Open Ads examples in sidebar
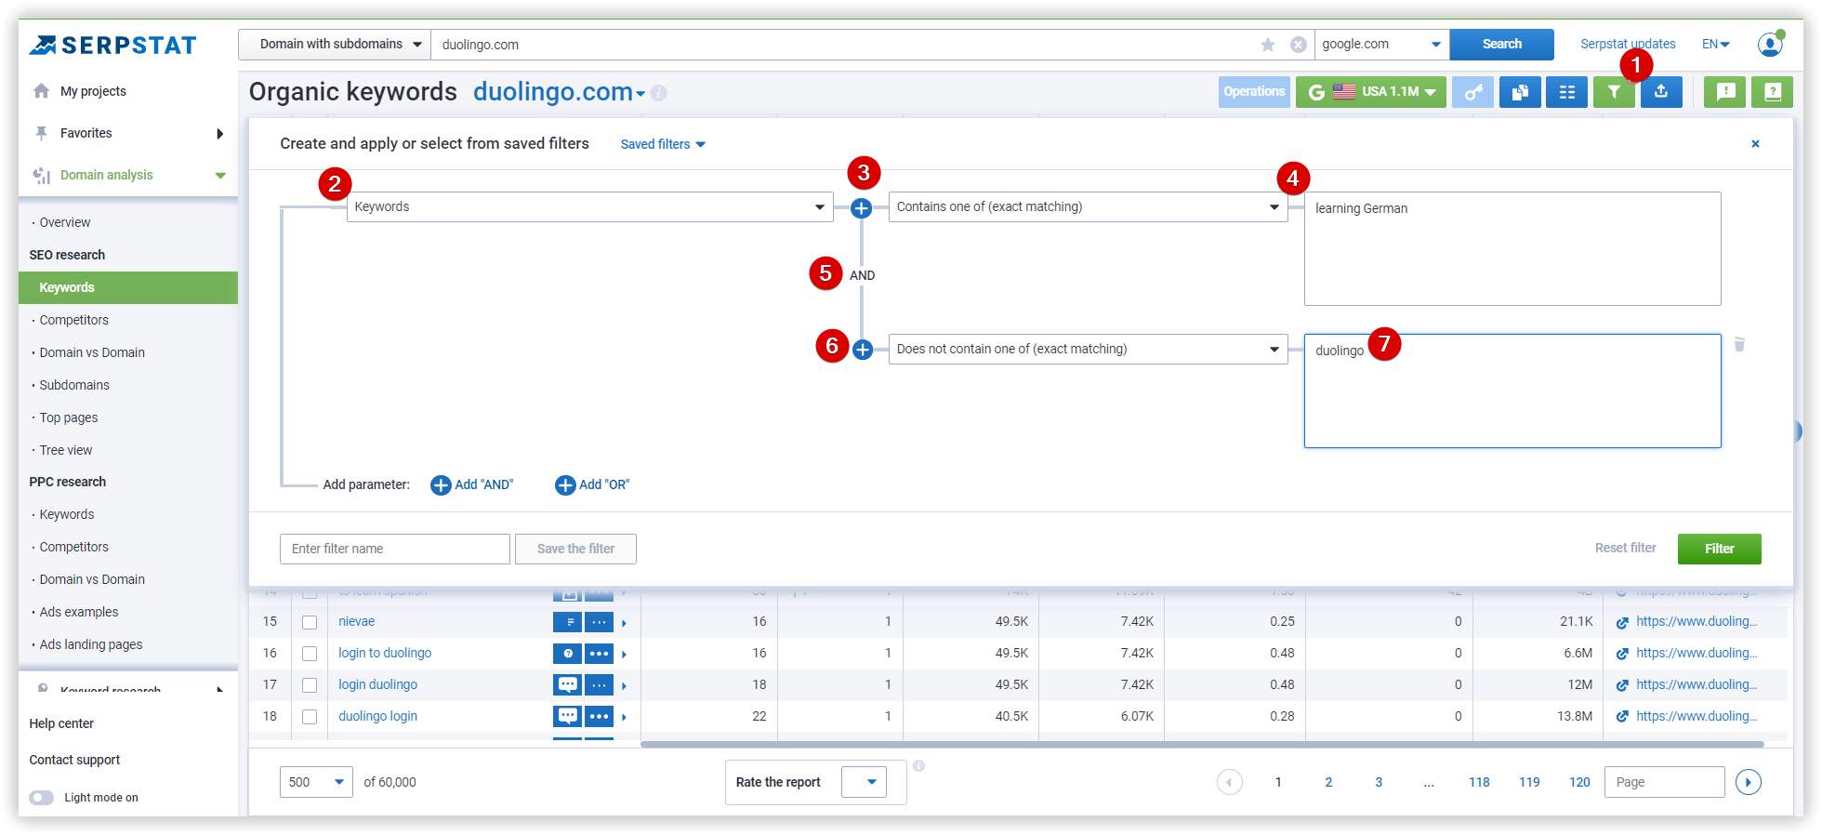This screenshot has height=835, width=1822. point(79,612)
